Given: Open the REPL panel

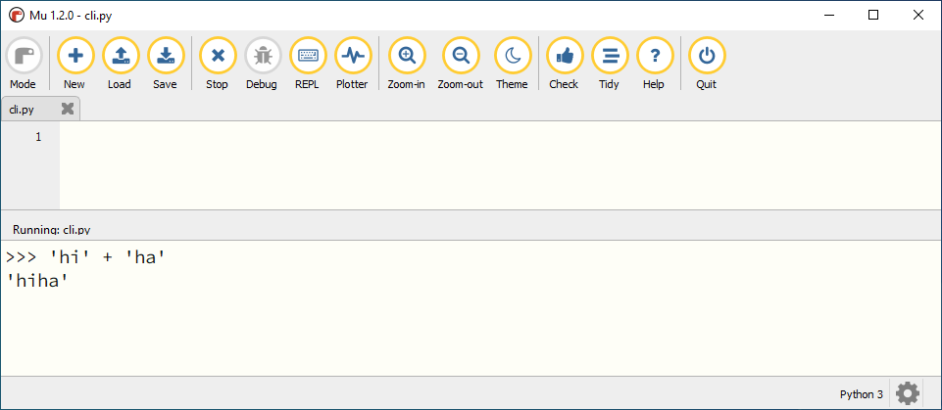Looking at the screenshot, I should point(308,63).
